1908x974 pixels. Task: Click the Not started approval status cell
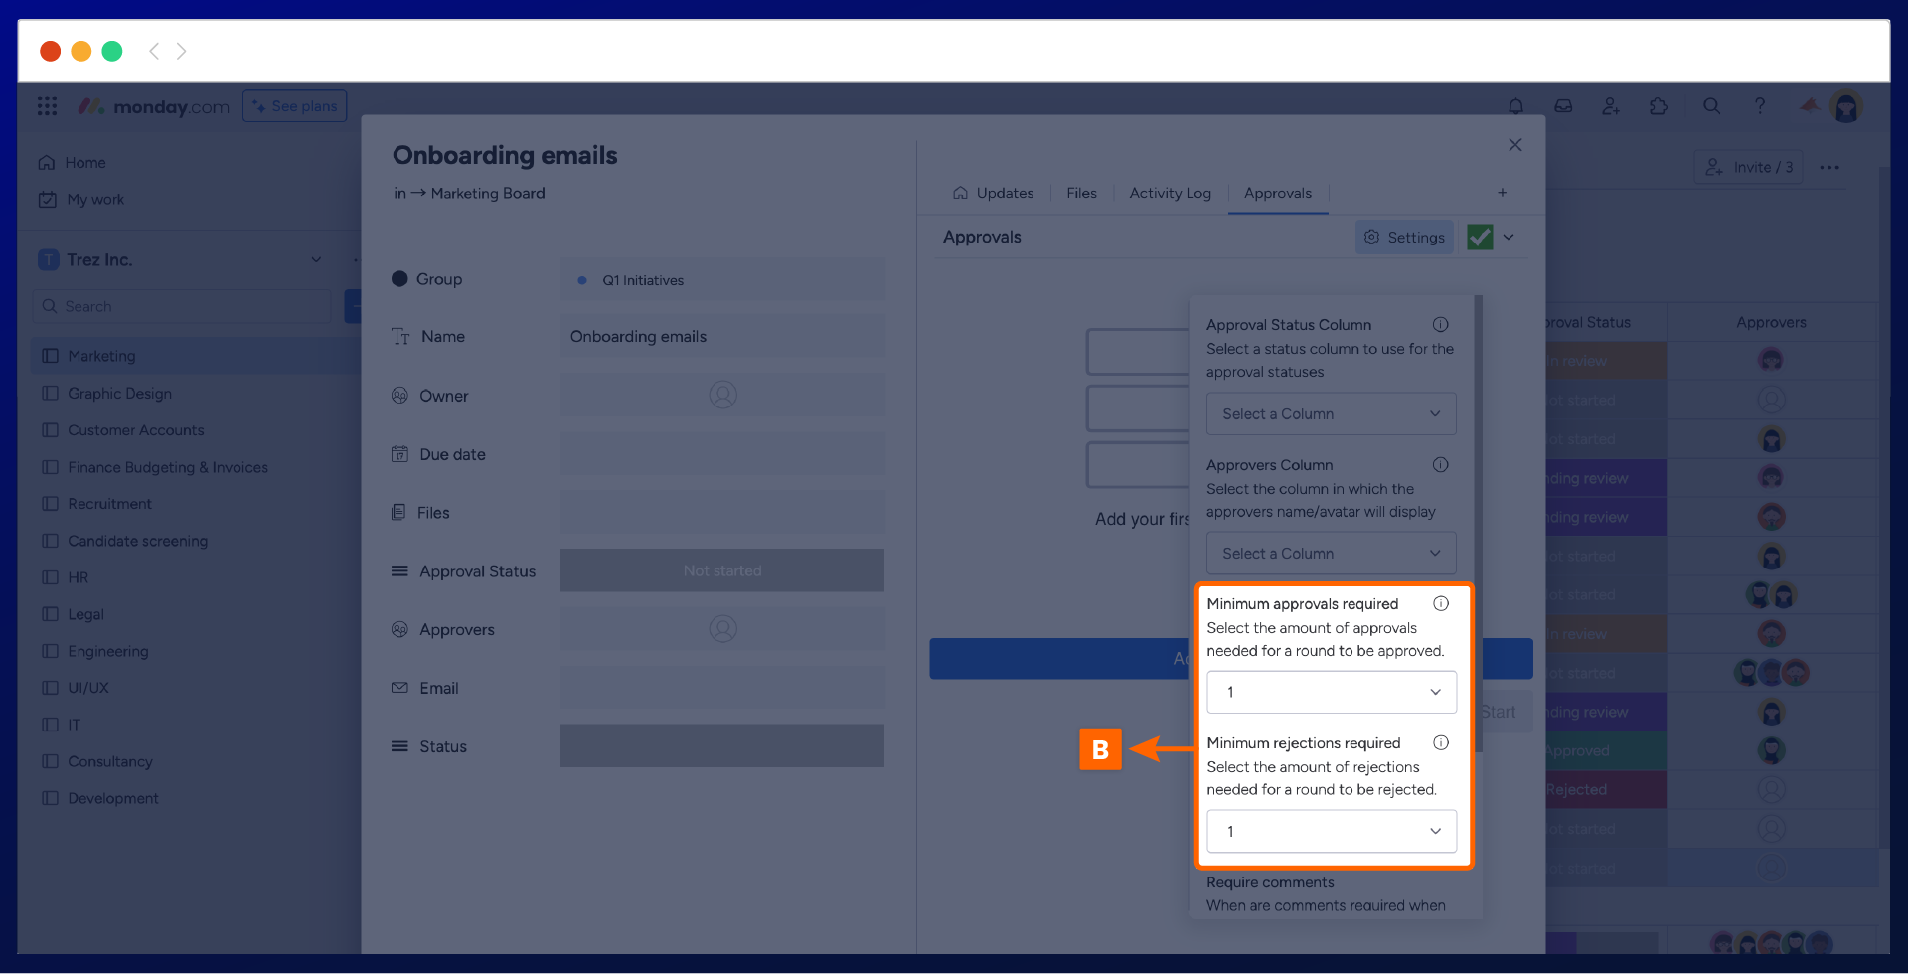click(x=721, y=571)
